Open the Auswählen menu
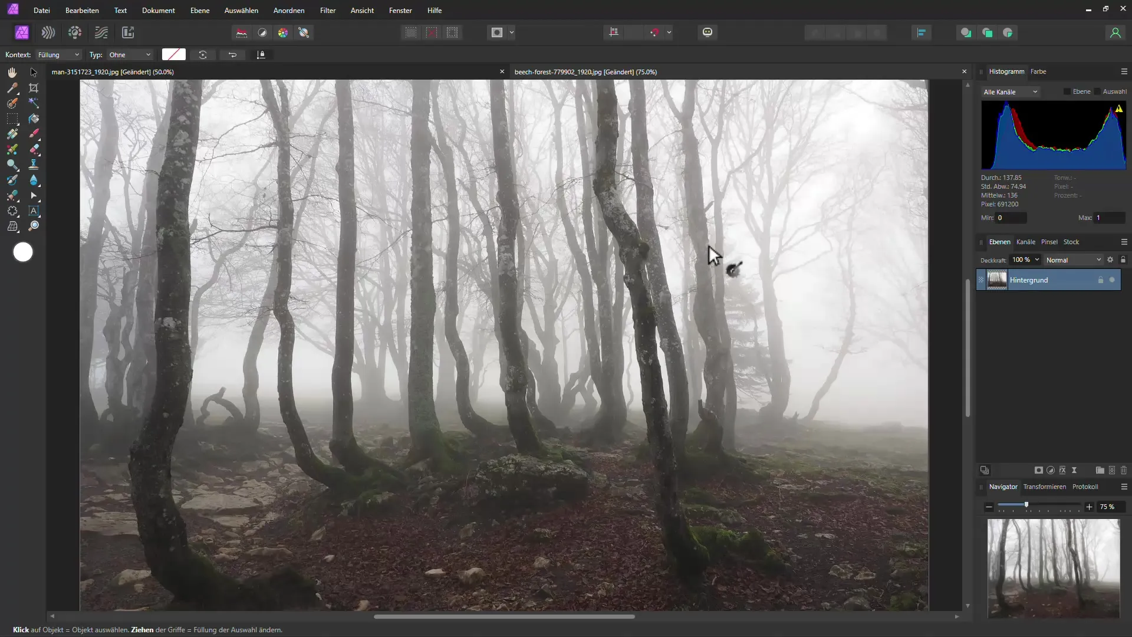The image size is (1132, 637). [241, 10]
